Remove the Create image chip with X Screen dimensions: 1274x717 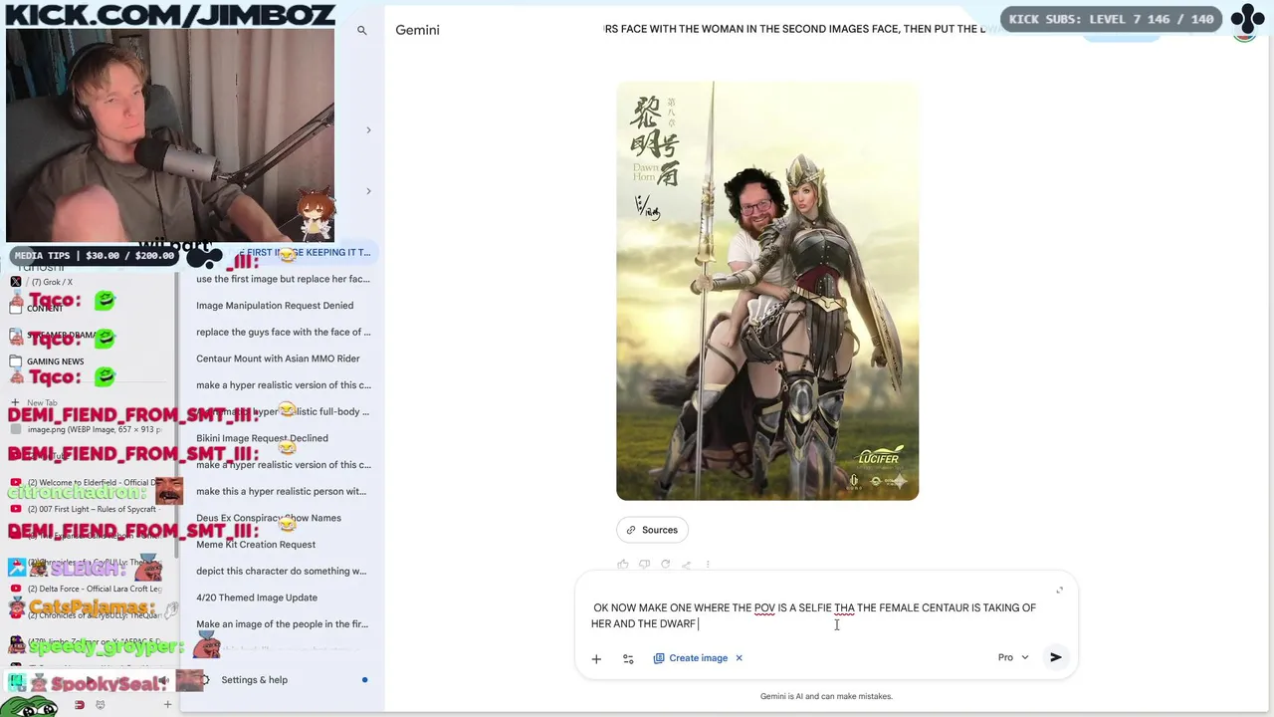739,658
